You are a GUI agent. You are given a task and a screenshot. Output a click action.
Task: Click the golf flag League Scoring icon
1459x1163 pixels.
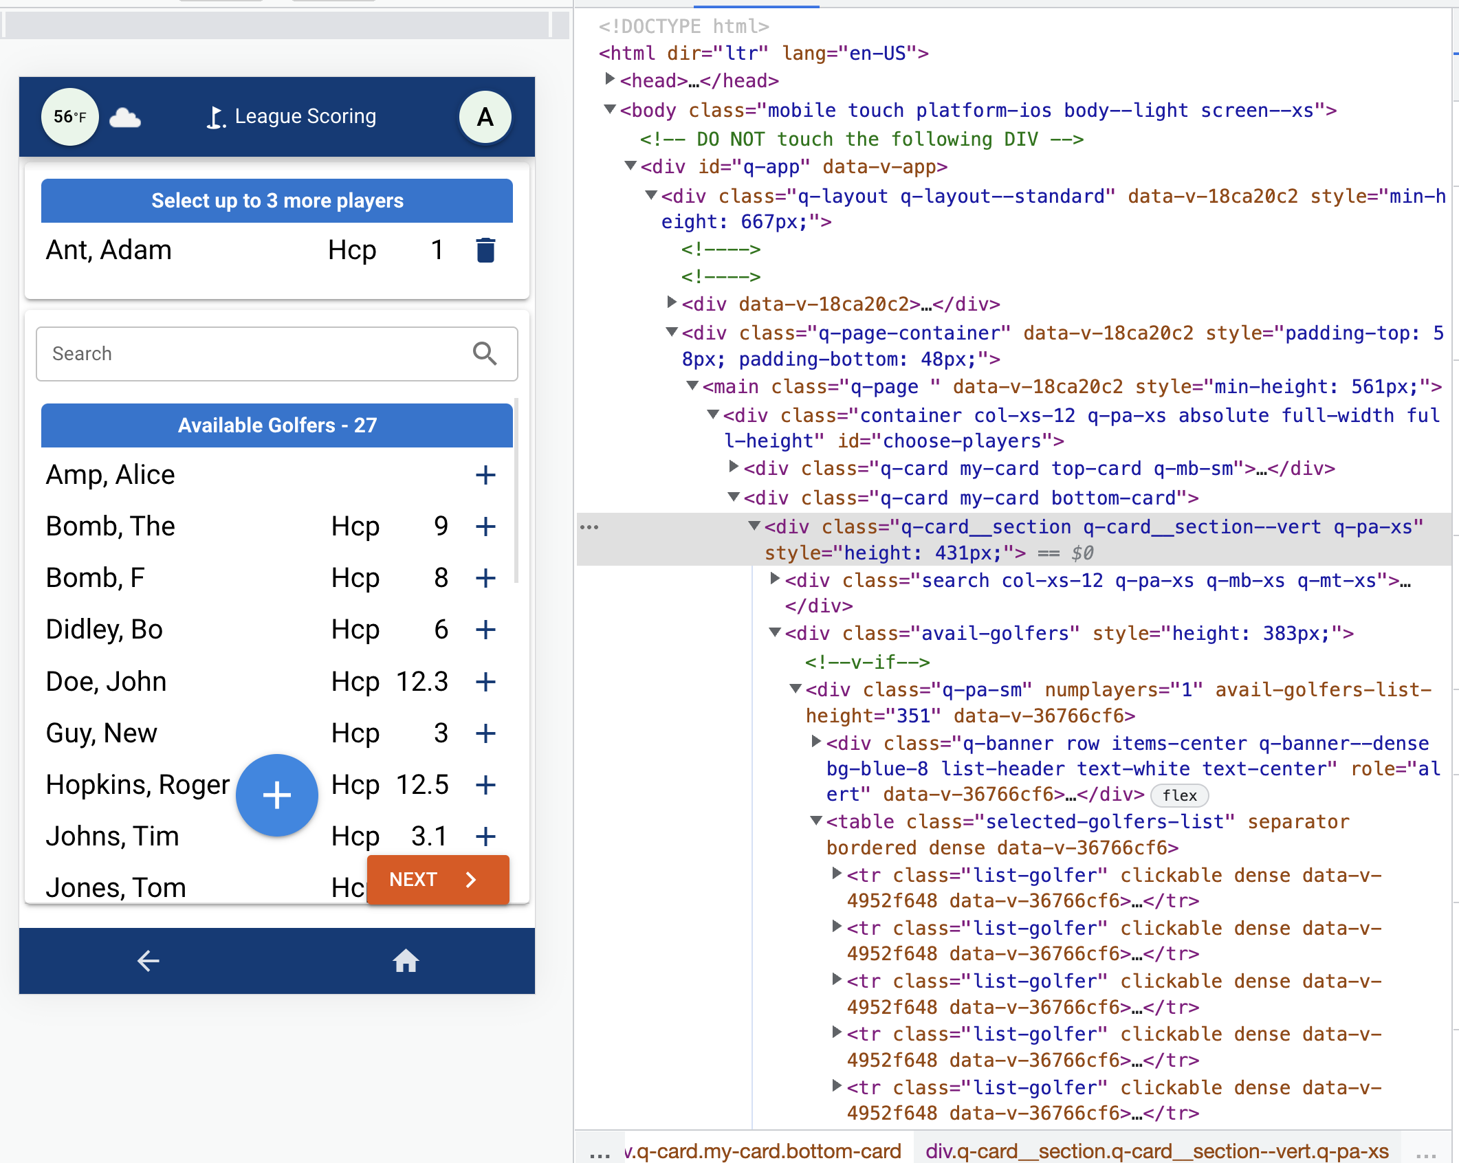coord(215,116)
